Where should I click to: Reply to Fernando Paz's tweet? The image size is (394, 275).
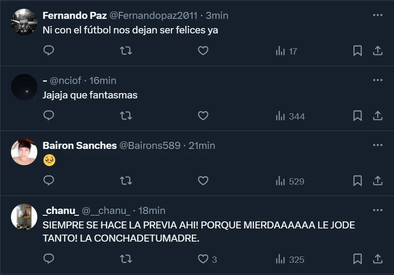pos(49,51)
